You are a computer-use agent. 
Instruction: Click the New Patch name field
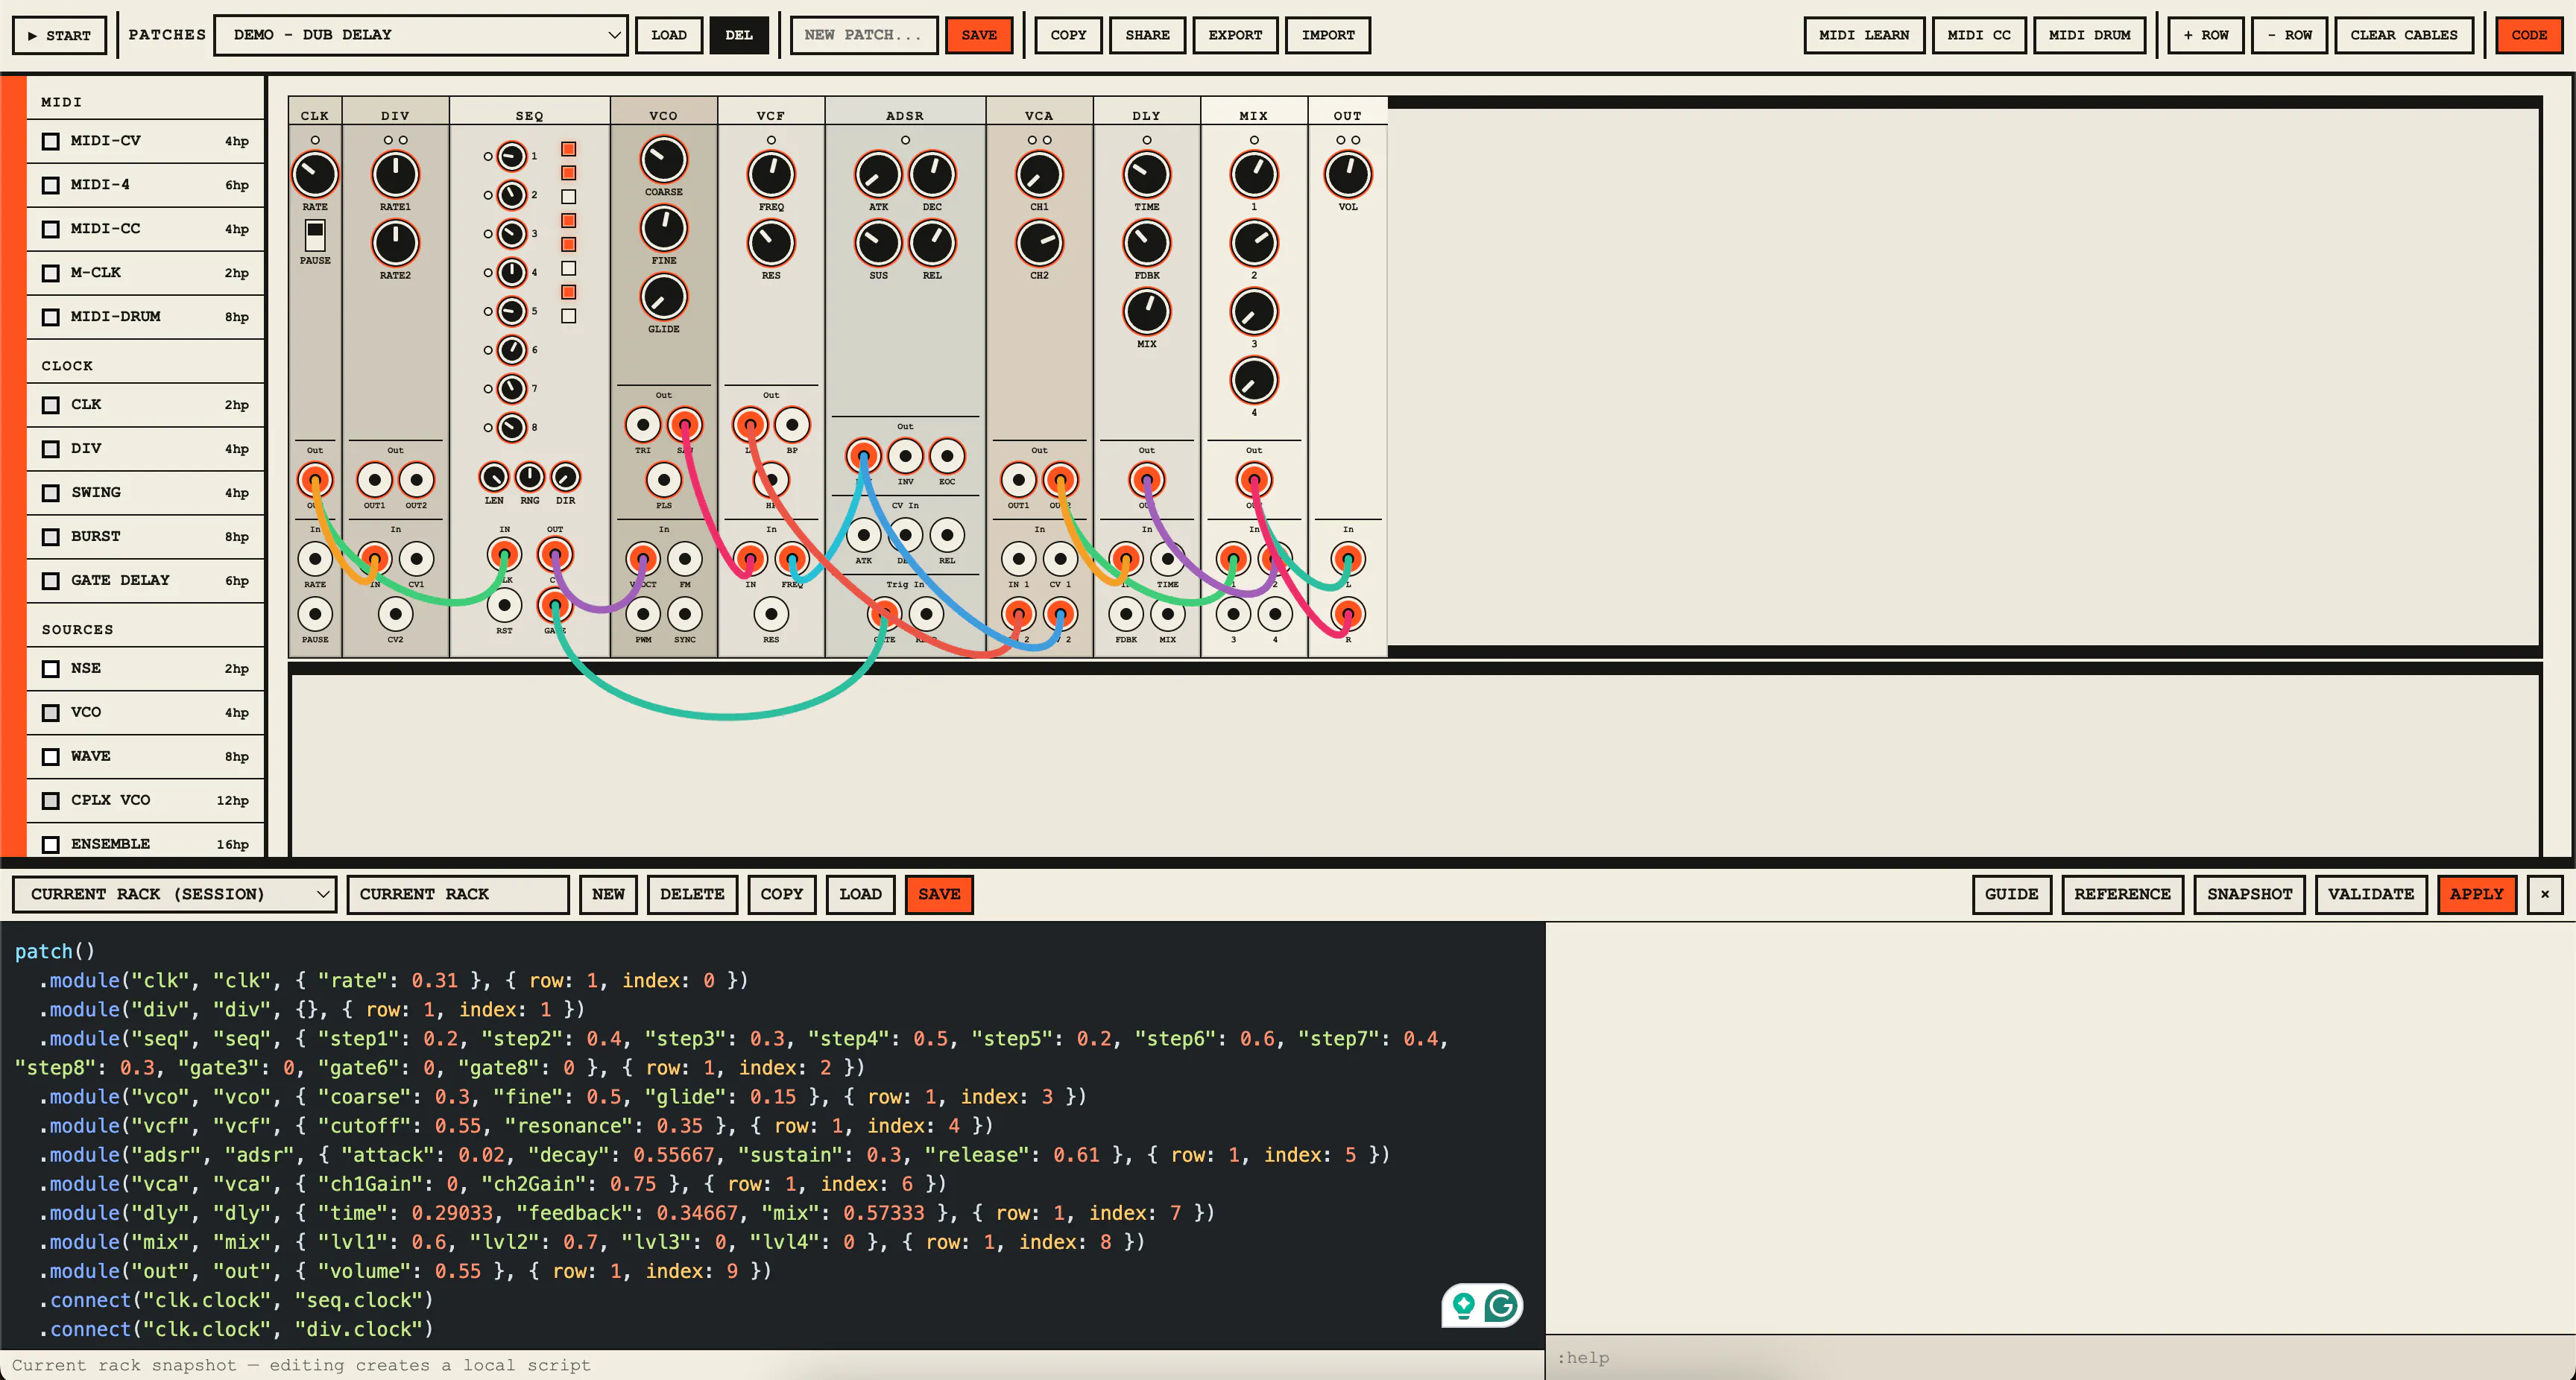point(864,35)
